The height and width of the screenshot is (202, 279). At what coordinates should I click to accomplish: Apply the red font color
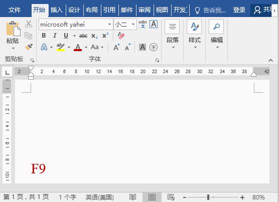78,47
